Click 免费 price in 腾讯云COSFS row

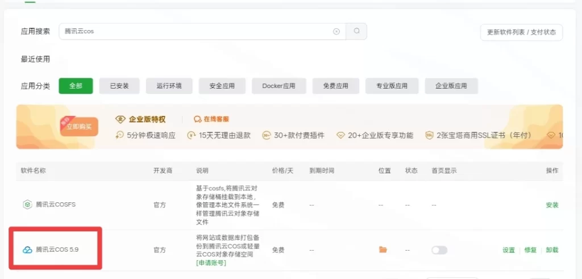point(278,205)
